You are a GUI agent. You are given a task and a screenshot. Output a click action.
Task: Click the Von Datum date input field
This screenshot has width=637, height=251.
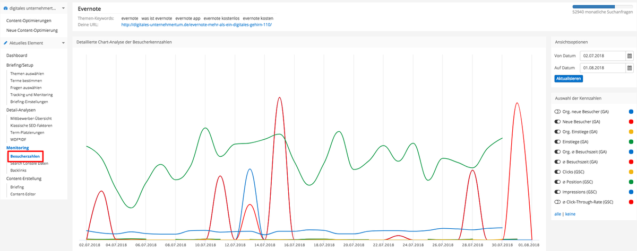pos(602,55)
